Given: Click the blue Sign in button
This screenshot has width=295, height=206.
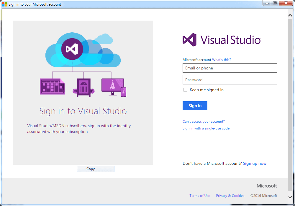Looking at the screenshot, I should click(195, 106).
